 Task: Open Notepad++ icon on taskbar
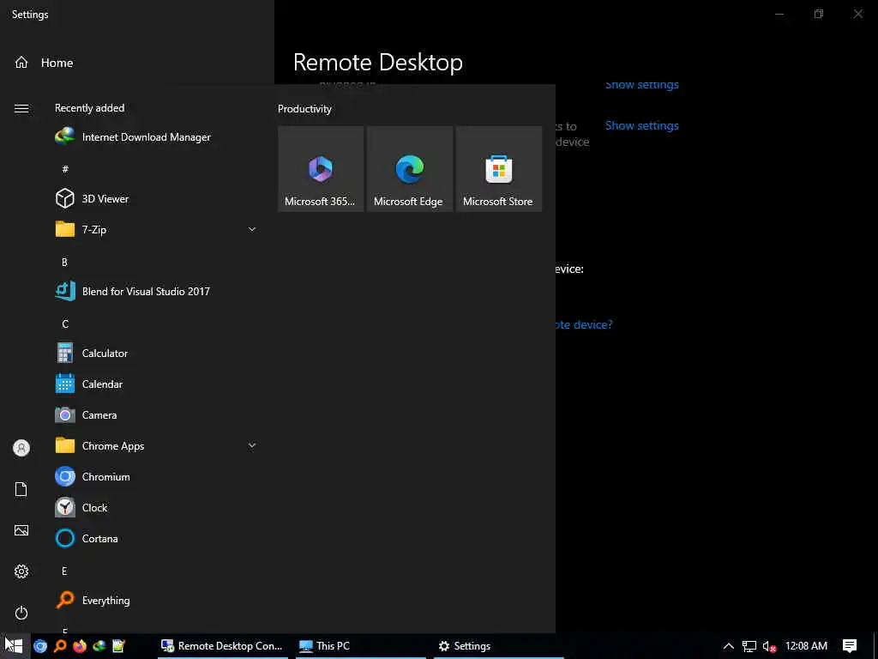pyautogui.click(x=118, y=646)
